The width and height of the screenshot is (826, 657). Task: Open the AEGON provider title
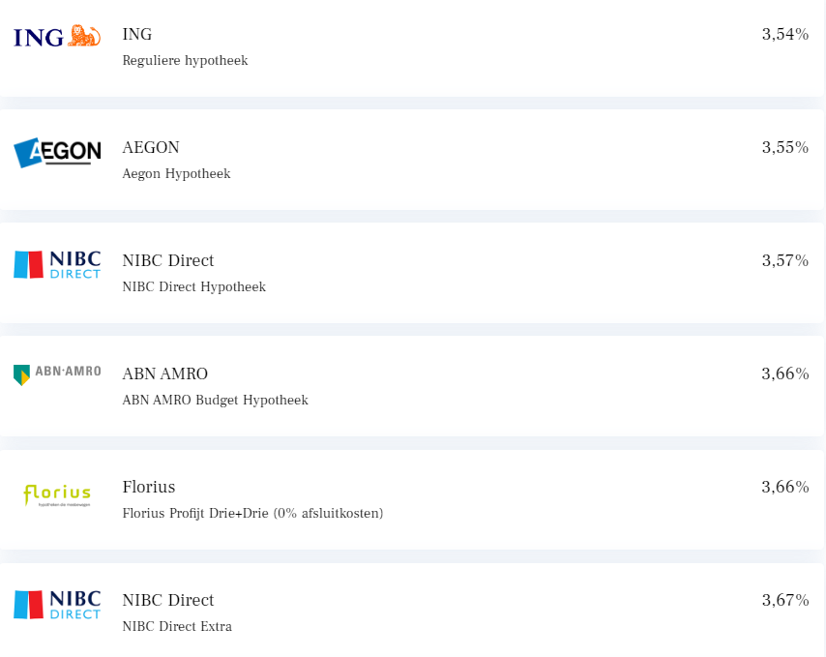coord(151,147)
